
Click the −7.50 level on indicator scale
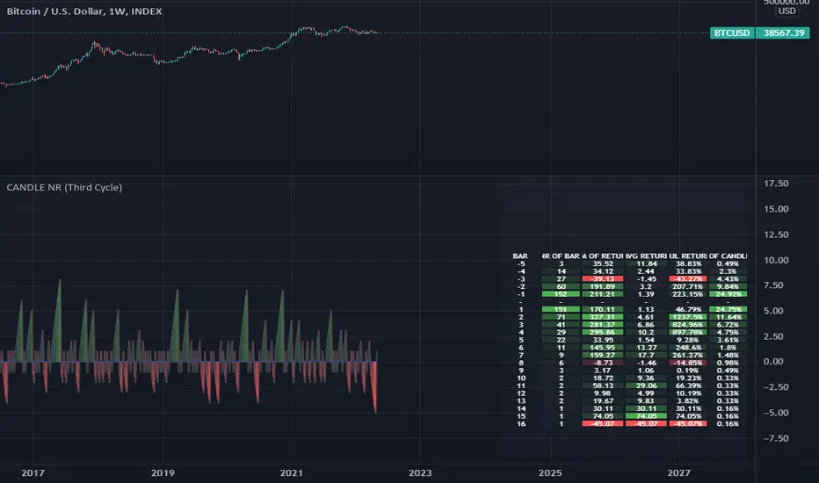pos(776,438)
